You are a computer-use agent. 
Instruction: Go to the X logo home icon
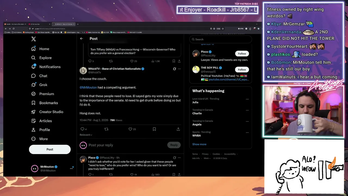[33, 39]
